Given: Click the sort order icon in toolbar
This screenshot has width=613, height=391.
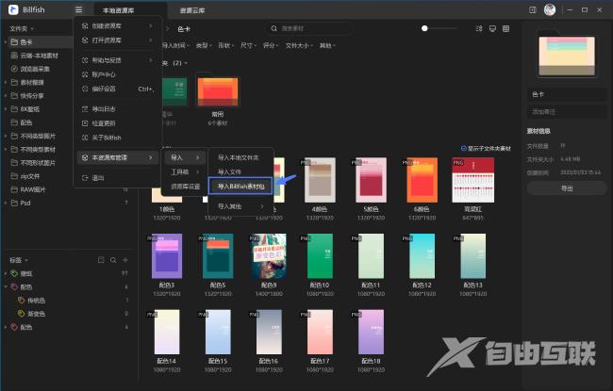Looking at the screenshot, I should [x=479, y=28].
